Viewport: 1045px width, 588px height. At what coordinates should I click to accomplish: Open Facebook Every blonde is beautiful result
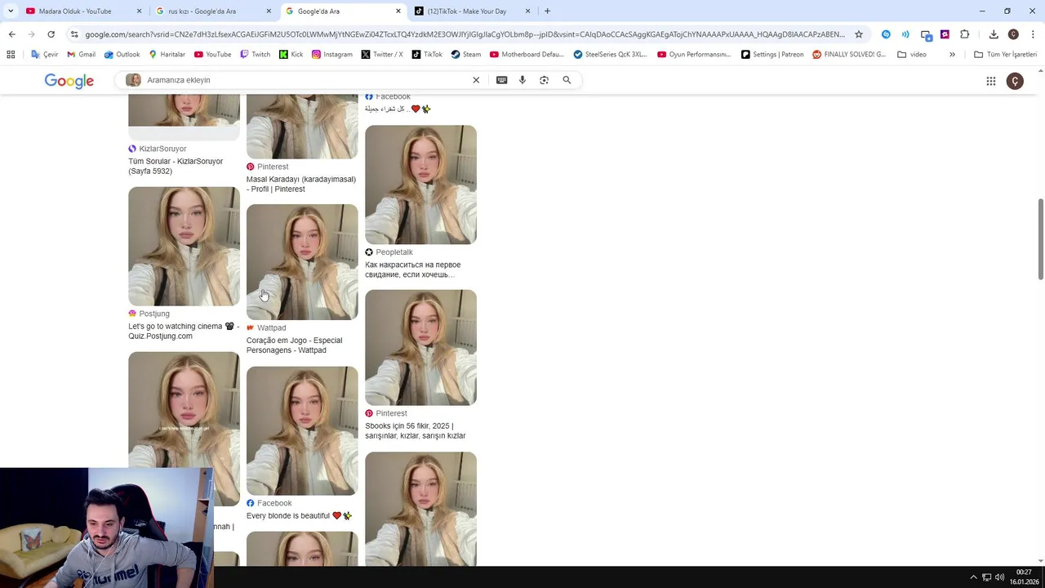coord(299,515)
